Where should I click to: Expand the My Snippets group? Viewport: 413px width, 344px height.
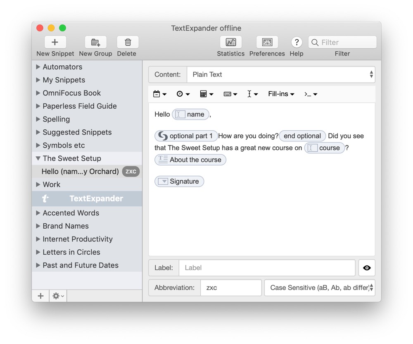point(38,80)
